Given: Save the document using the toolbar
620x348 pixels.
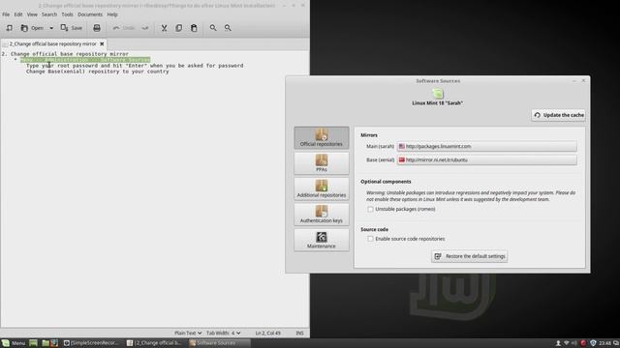Looking at the screenshot, I should click(72, 28).
